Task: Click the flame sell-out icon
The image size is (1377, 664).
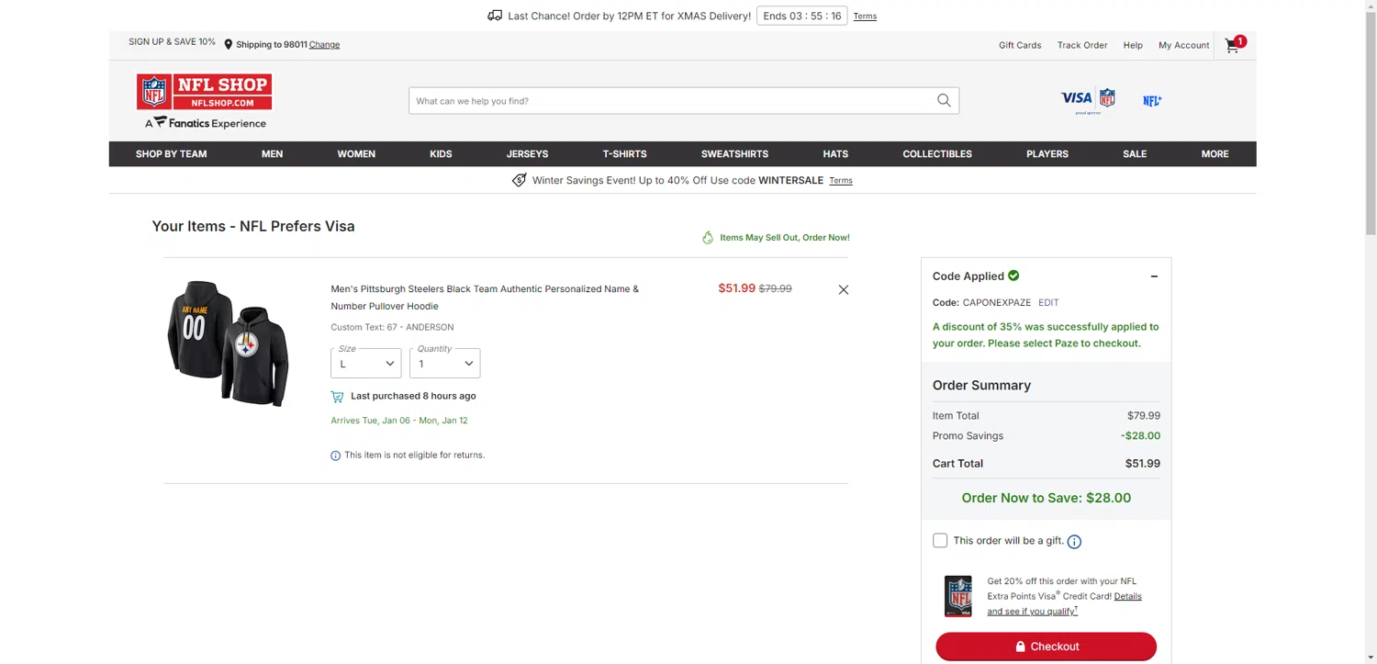Action: coord(708,238)
